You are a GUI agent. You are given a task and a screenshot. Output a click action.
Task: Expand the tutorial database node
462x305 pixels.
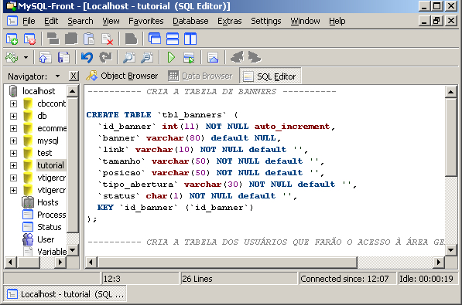click(13, 165)
